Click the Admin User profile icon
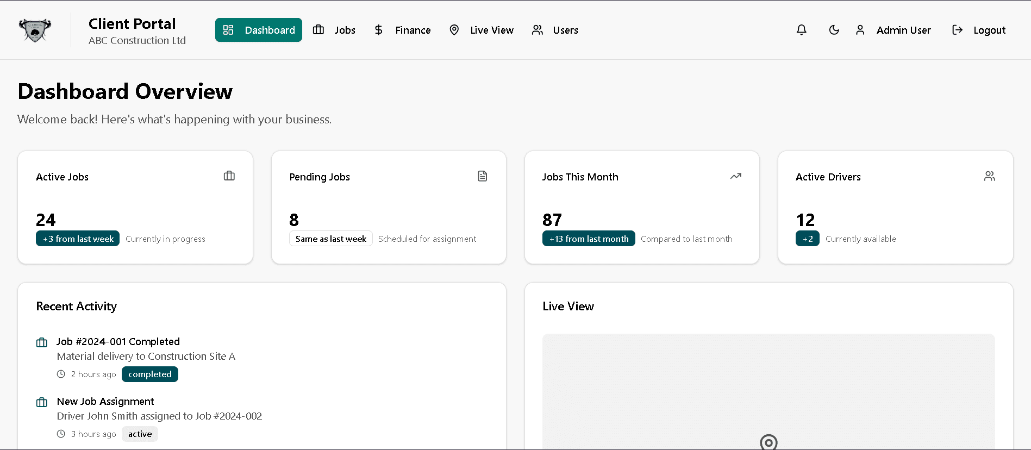Image resolution: width=1031 pixels, height=450 pixels. pyautogui.click(x=860, y=30)
